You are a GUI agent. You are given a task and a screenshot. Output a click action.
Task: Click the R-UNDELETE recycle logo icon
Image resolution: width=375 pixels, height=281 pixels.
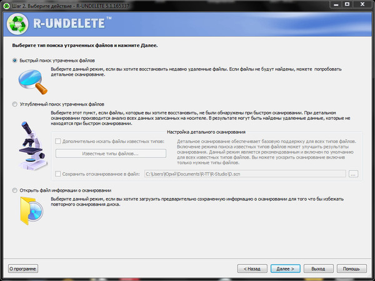(17, 24)
